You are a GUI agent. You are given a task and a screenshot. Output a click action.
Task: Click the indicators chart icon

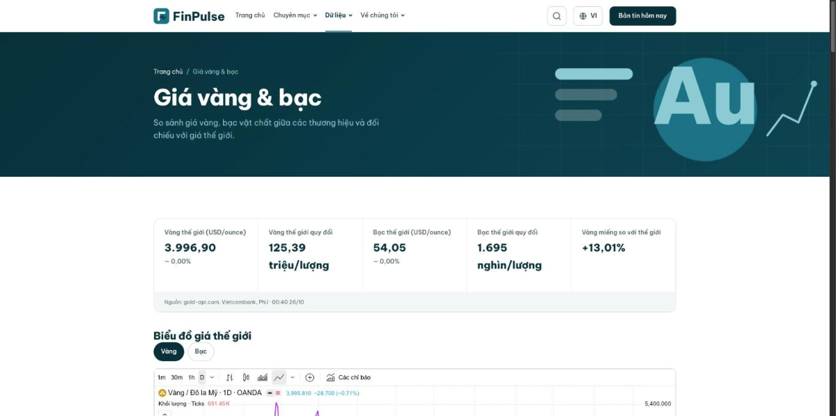[331, 378]
